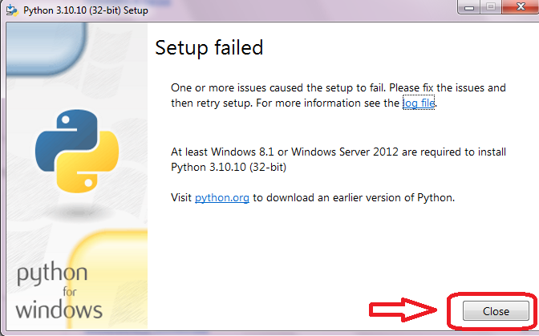Click the 'python' word in sidebar branding
Screen dimensions: 539x336
54,277
